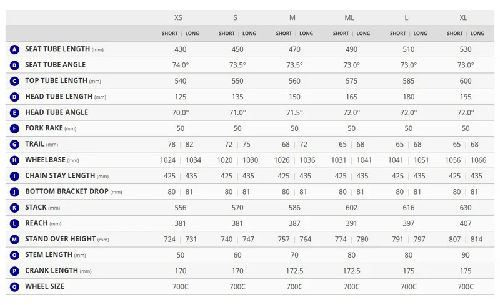Select the XS size column header

click(178, 18)
